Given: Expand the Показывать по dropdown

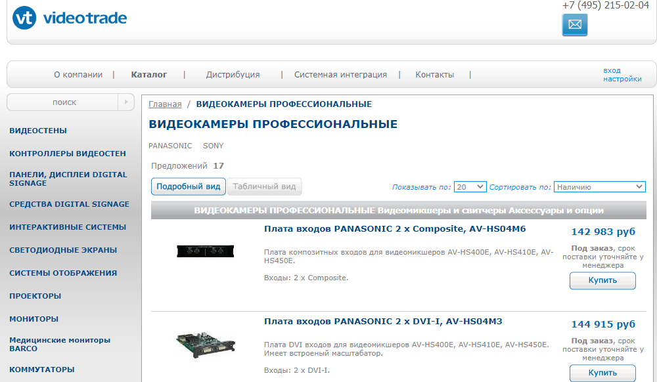Looking at the screenshot, I should point(470,187).
